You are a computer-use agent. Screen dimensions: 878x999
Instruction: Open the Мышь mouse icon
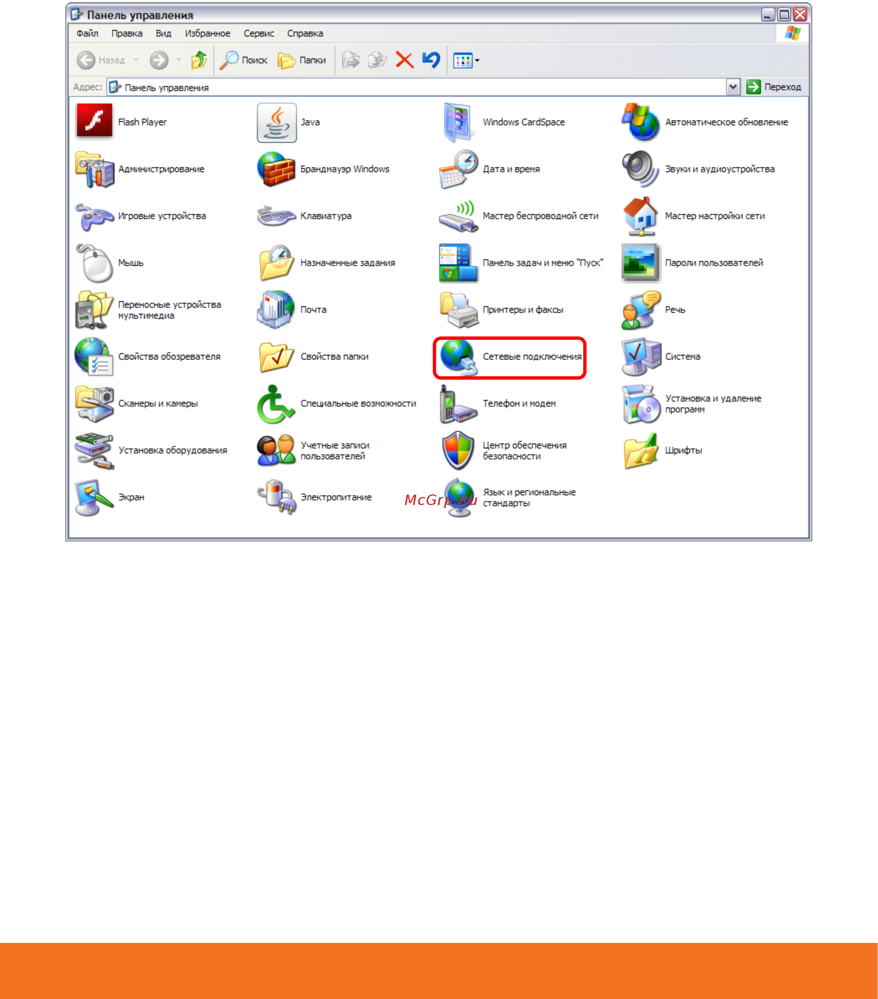point(95,263)
